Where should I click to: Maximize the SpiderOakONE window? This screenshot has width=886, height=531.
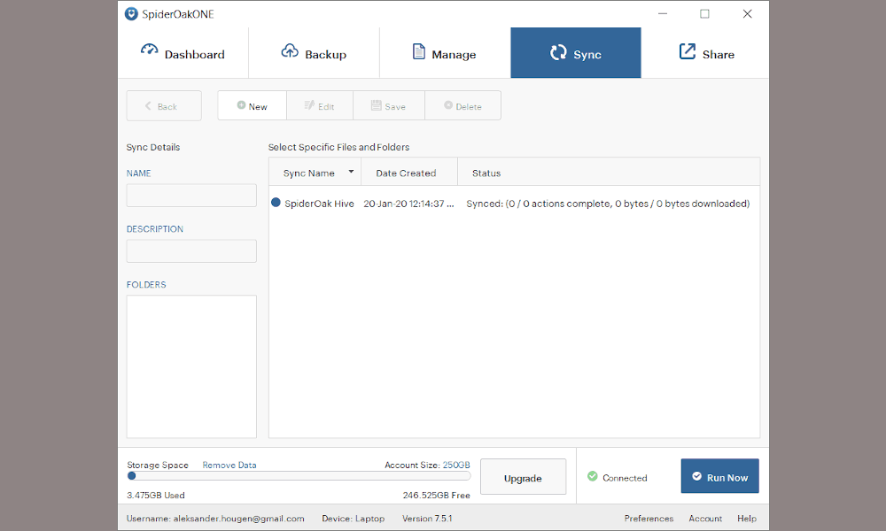[x=704, y=13]
